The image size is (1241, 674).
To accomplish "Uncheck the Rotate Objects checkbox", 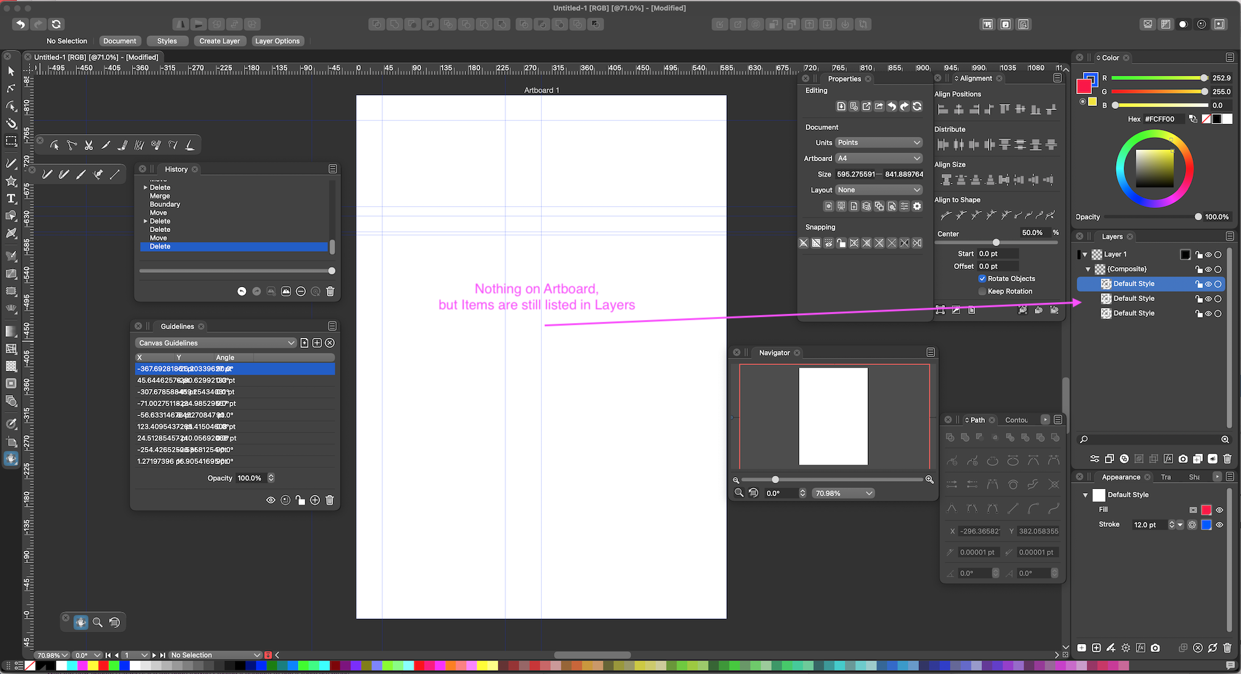I will pos(982,278).
